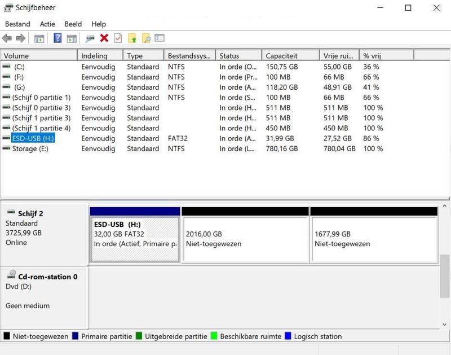Click the Schijf 2 disk icon
The image size is (451, 355).
coord(11,212)
